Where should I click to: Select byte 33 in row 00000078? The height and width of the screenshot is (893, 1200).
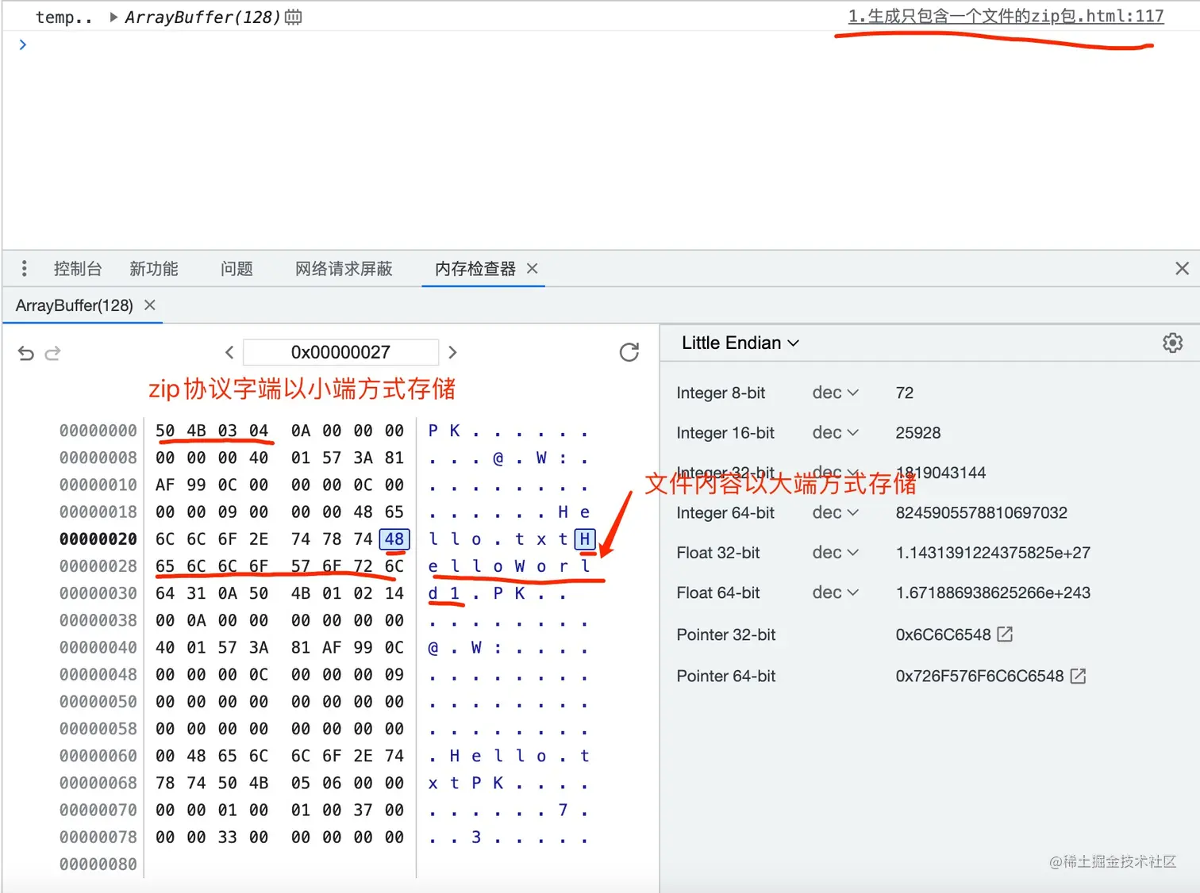point(228,837)
